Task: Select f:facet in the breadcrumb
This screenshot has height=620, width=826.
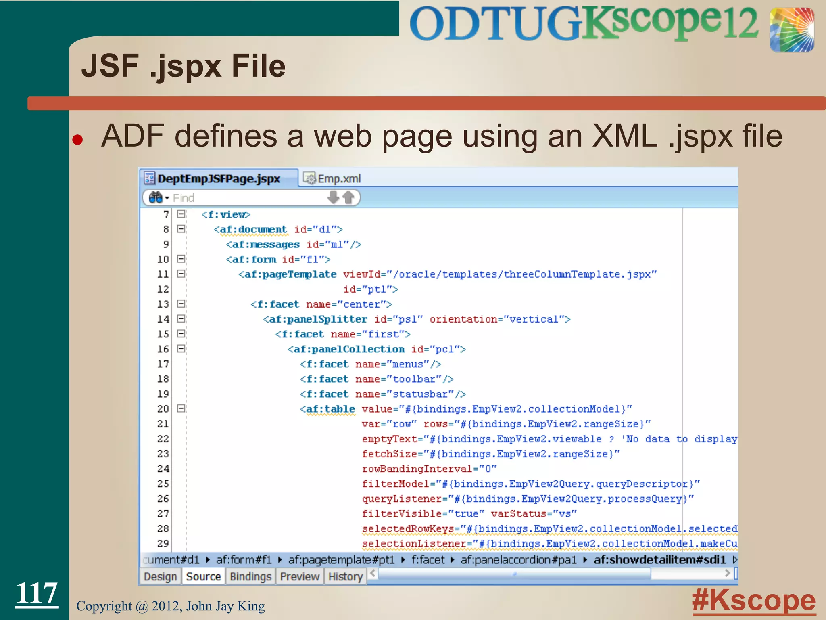Action: coord(428,560)
